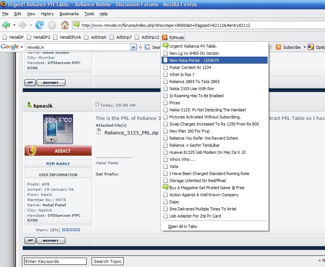Open the Edit menu
Viewport: 325px width, 267px height.
(x=17, y=14)
